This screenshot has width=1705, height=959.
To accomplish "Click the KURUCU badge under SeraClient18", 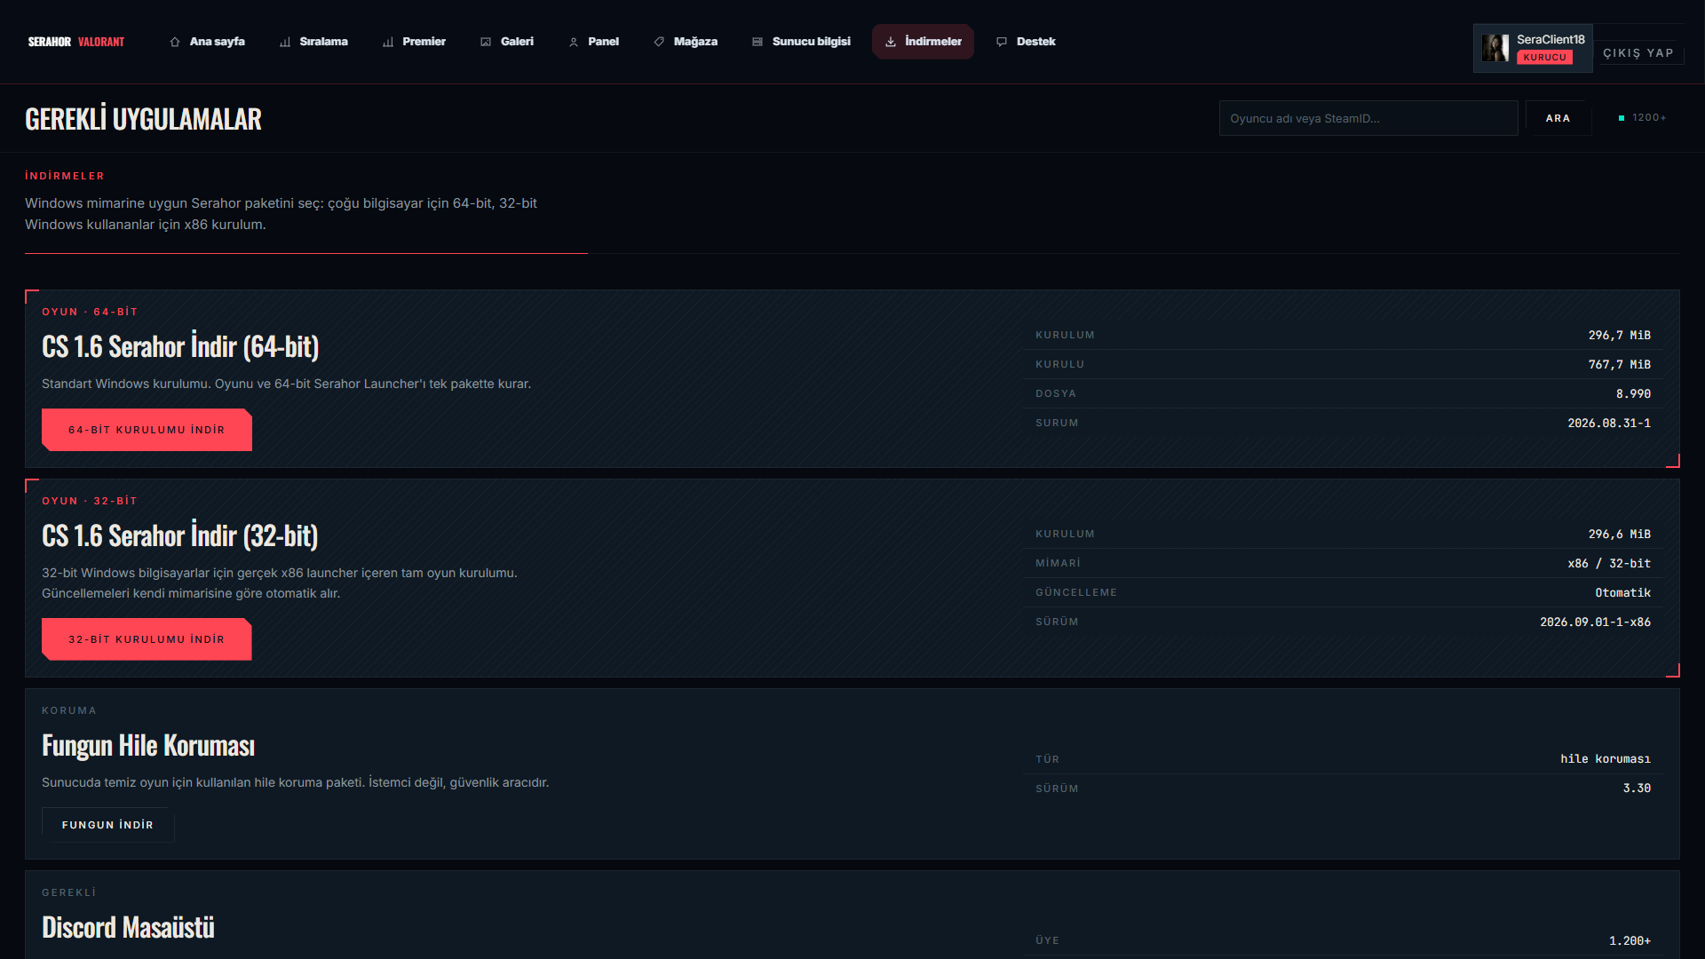I will tap(1545, 57).
